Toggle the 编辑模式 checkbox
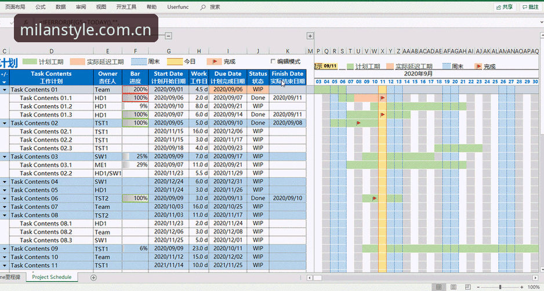 tap(273, 61)
